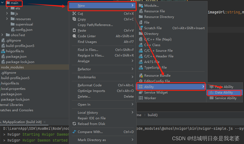The height and width of the screenshot is (144, 244).
Task: Click the ArkTS File icon
Action: tap(141, 62)
